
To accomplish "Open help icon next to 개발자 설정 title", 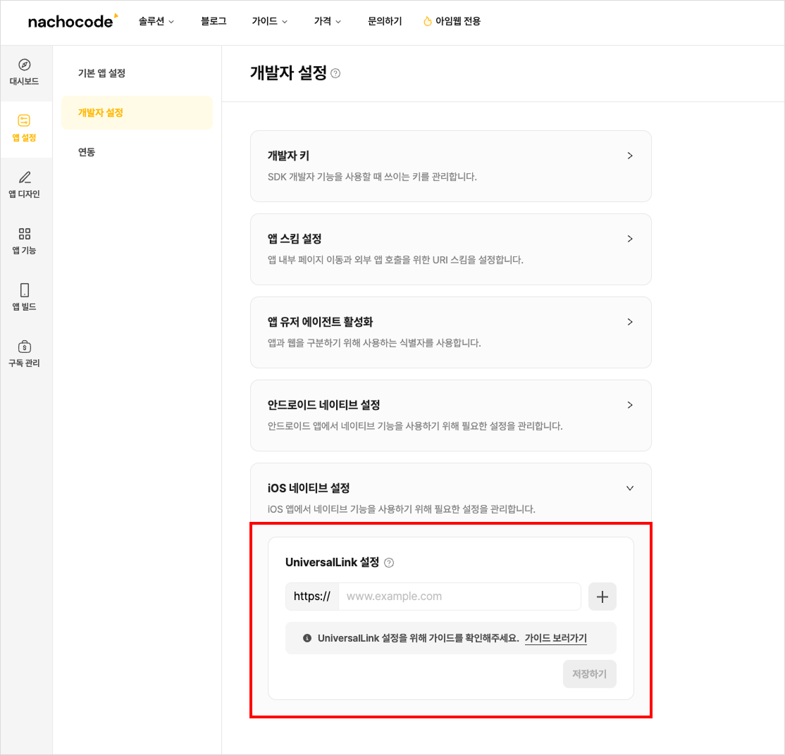I will point(337,73).
